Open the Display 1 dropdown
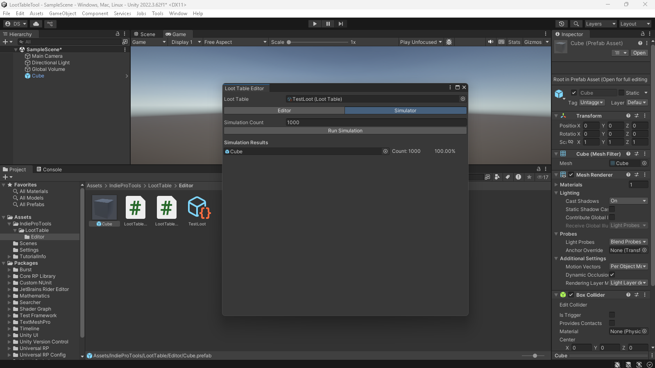This screenshot has height=368, width=655. 186,42
